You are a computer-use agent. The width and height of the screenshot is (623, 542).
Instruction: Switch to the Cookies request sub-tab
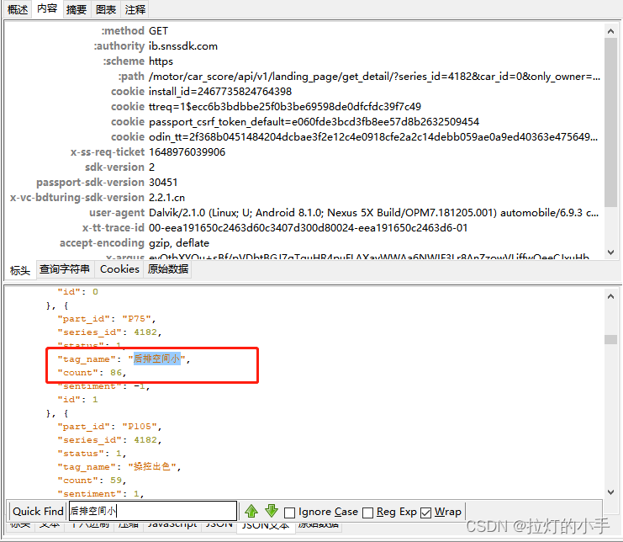[119, 269]
